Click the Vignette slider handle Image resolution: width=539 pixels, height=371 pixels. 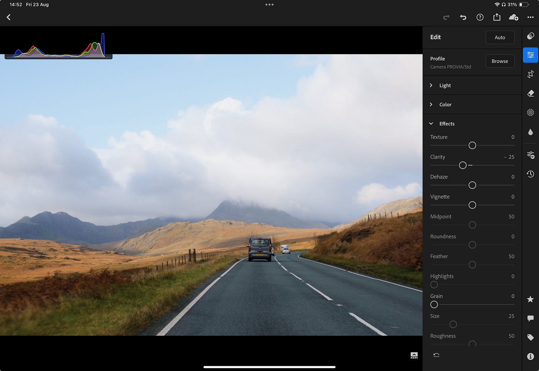[x=472, y=205]
